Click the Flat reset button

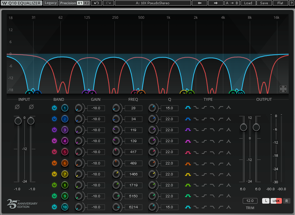pos(280,3)
